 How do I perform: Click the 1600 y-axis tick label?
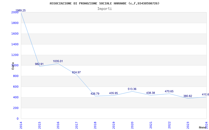point(15,34)
